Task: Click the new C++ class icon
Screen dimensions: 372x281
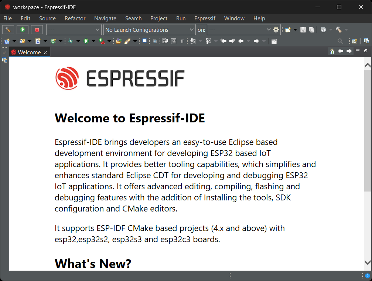Action: 53,41
